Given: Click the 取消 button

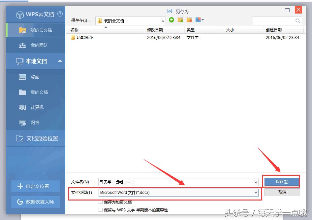Looking at the screenshot, I should point(282,192).
